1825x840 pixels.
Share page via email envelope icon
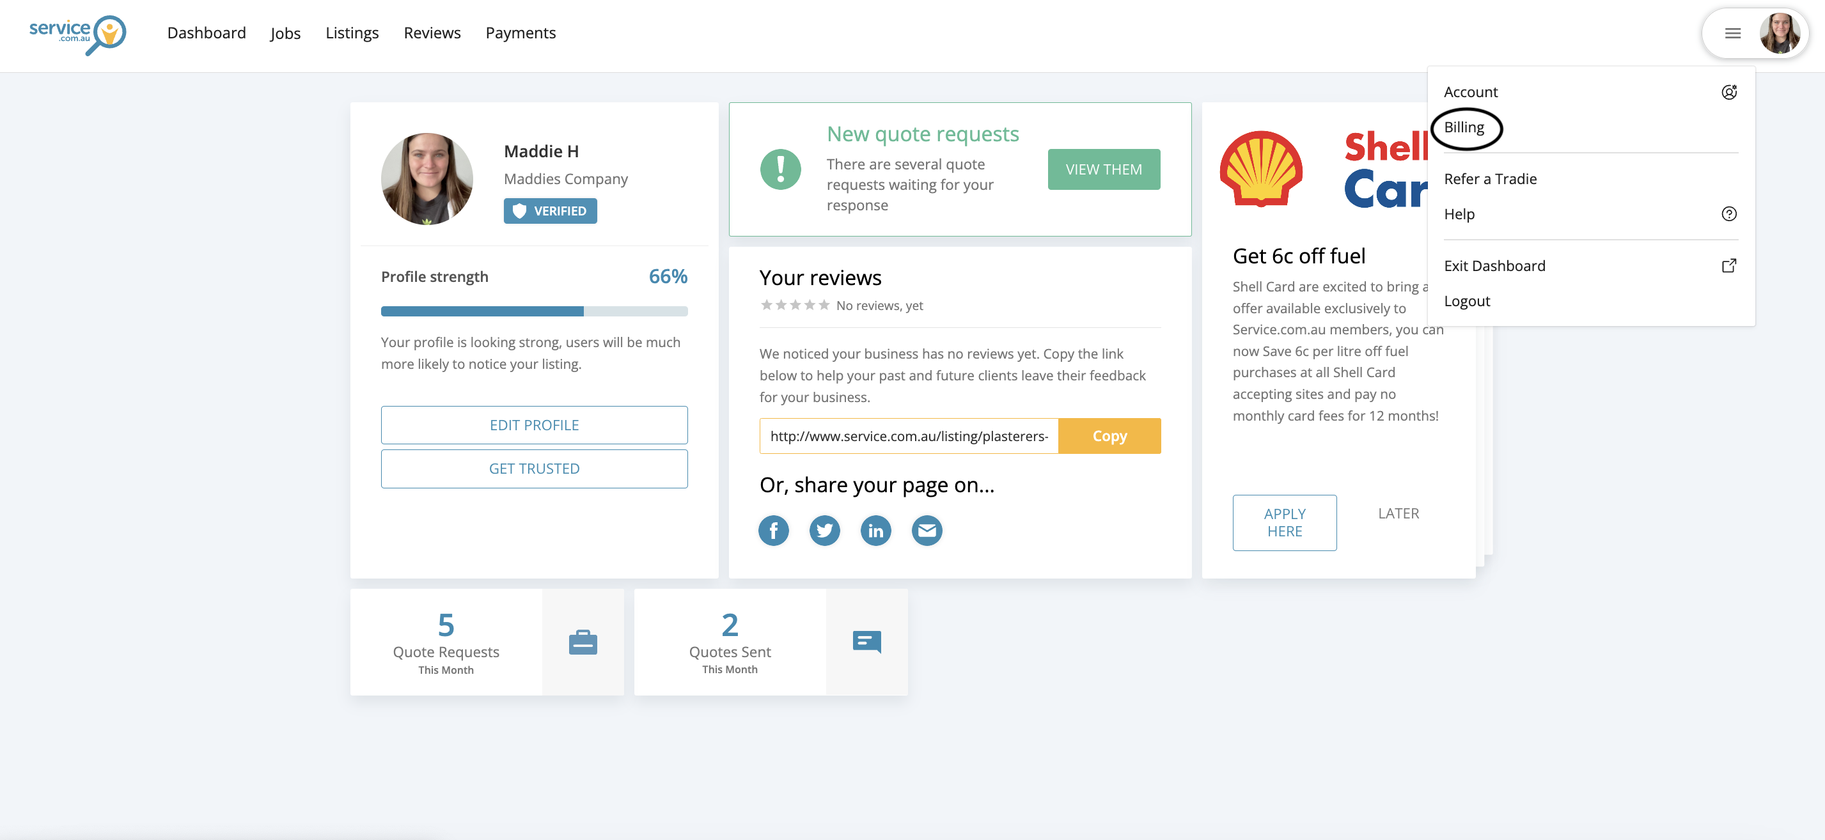pyautogui.click(x=927, y=531)
